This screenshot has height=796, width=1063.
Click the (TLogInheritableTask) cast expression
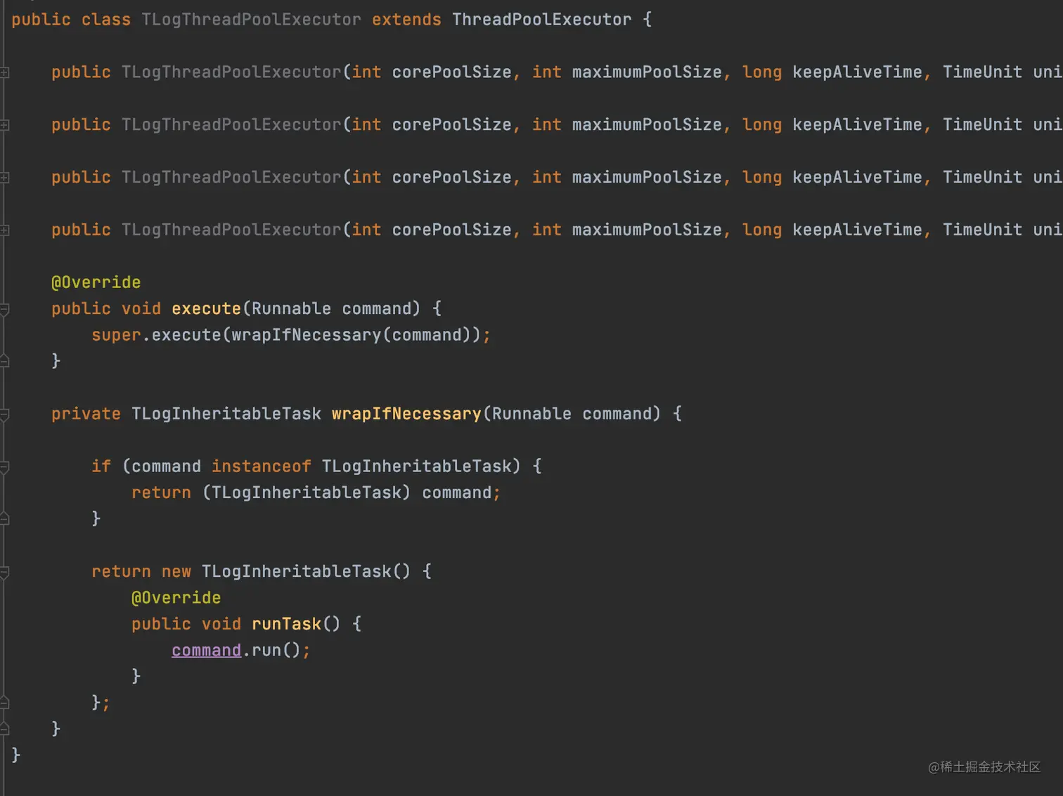[306, 492]
